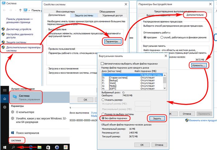Select the 'Указать размер' radio option

click(x=104, y=100)
